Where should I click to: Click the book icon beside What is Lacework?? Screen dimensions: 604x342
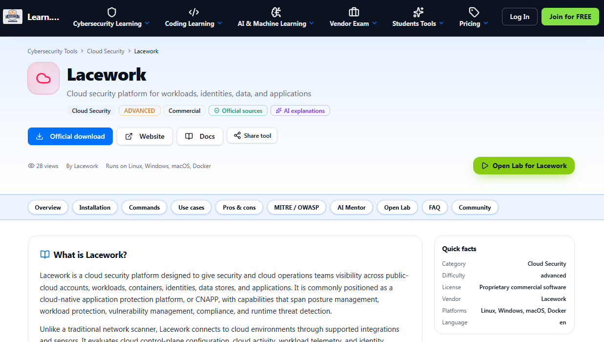pos(45,255)
